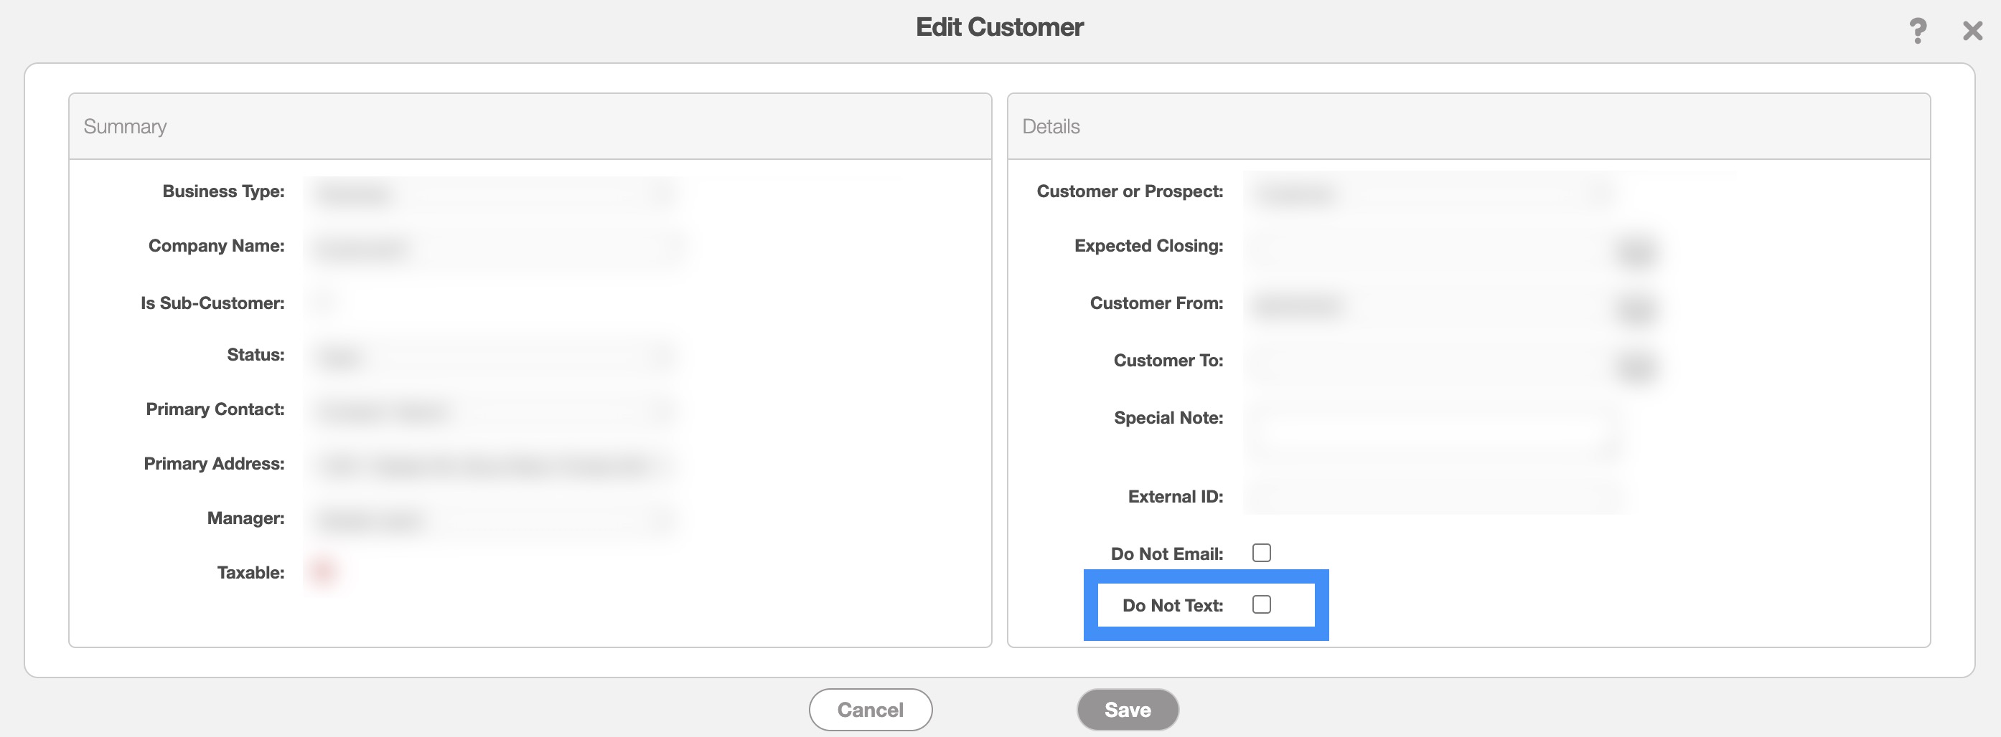Tick the Do Not Text checkbox
The image size is (2001, 737).
pos(1262,604)
